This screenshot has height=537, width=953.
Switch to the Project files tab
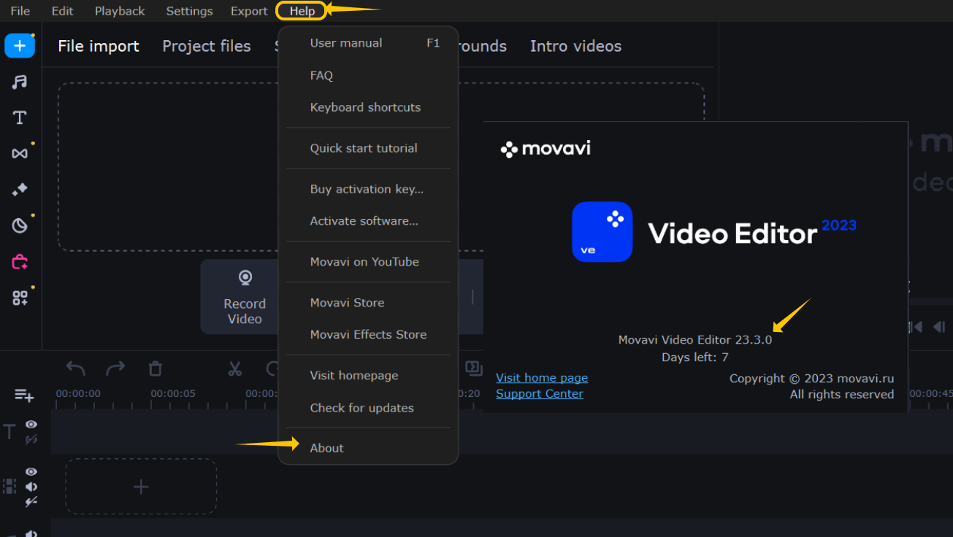point(207,46)
